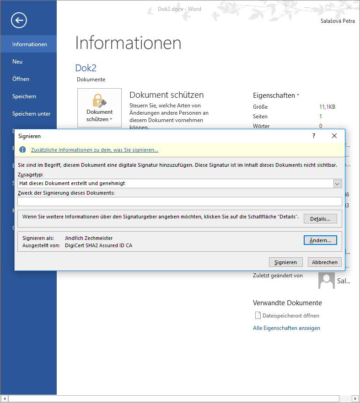Open the Zusagetyp dropdown arrow
Viewport: 360px width, 403px height.
click(x=337, y=184)
